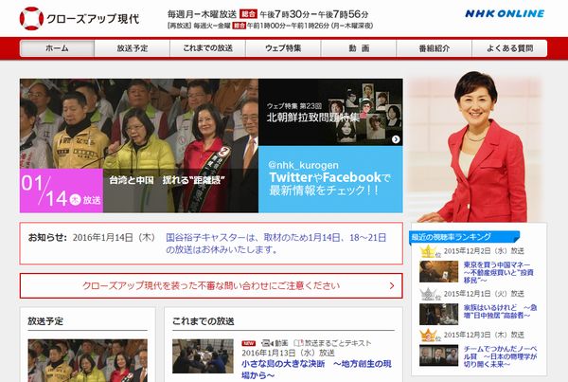Click the Close-up Gendai logo icon
This screenshot has width=568, height=382.
pyautogui.click(x=32, y=18)
